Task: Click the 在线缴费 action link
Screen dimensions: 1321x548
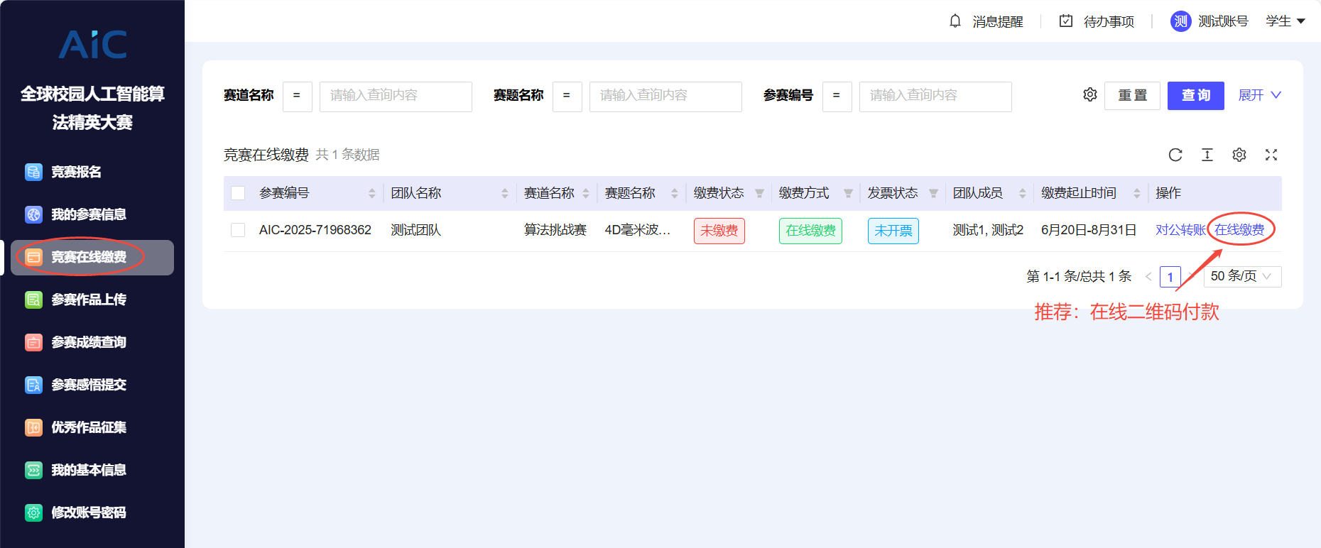Action: (1239, 230)
